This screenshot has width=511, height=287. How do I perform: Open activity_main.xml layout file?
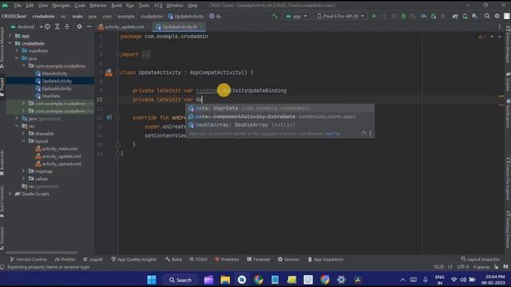coord(60,149)
